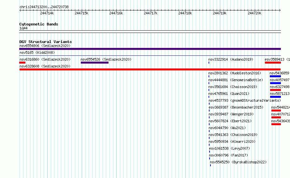Open nsv3322914 (Audano2019) variant label
Screen dimensions: 290x178
231,59
